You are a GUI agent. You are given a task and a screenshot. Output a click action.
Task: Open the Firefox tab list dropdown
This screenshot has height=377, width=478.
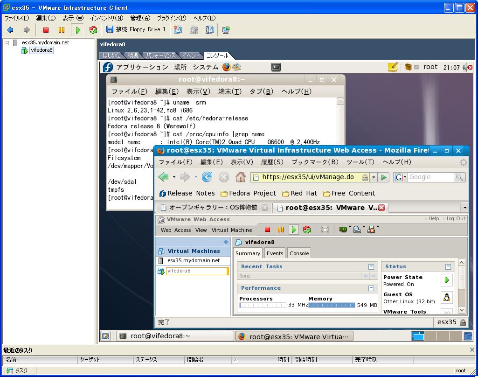pyautogui.click(x=465, y=208)
